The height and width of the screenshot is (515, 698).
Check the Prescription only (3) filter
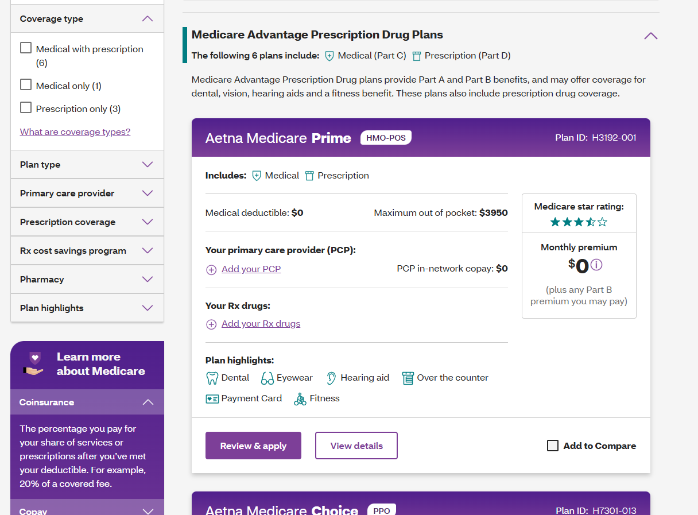tap(26, 107)
